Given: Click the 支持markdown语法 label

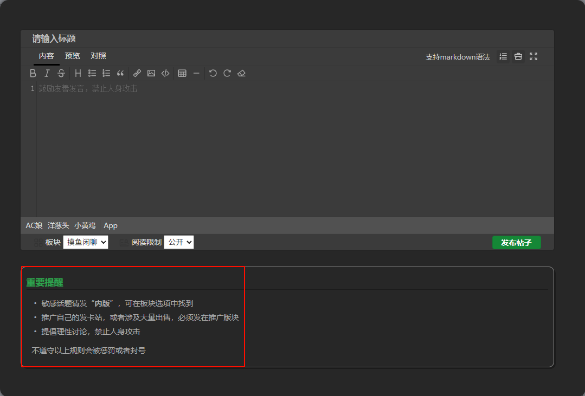Looking at the screenshot, I should 458,57.
